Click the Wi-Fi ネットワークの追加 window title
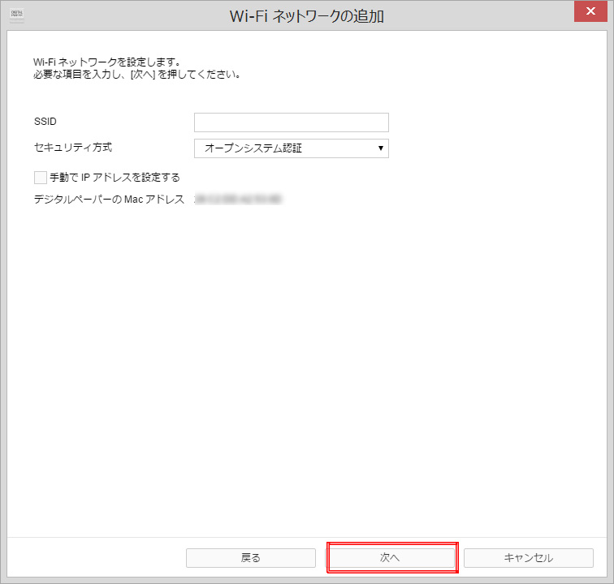Image resolution: width=614 pixels, height=584 pixels. [x=309, y=15]
